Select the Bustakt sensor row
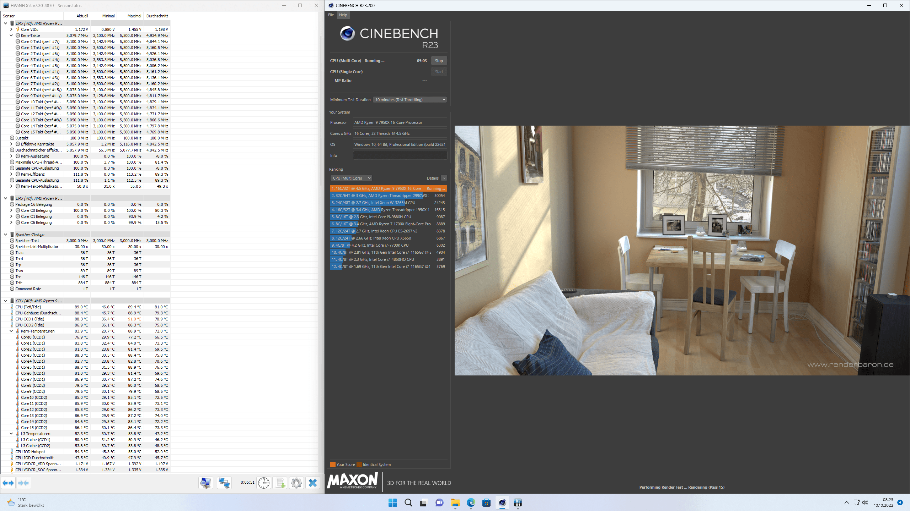This screenshot has height=511, width=910. click(85, 138)
